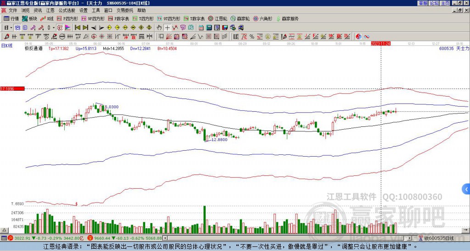Open the 9T四方形 tool
This screenshot has height=251, width=470.
(169, 18)
